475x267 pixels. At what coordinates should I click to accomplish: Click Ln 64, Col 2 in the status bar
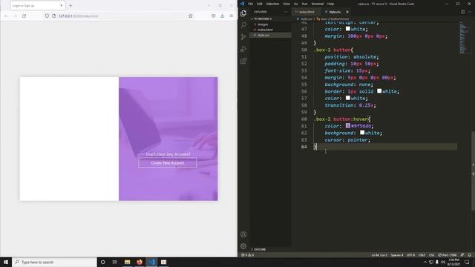point(379,255)
